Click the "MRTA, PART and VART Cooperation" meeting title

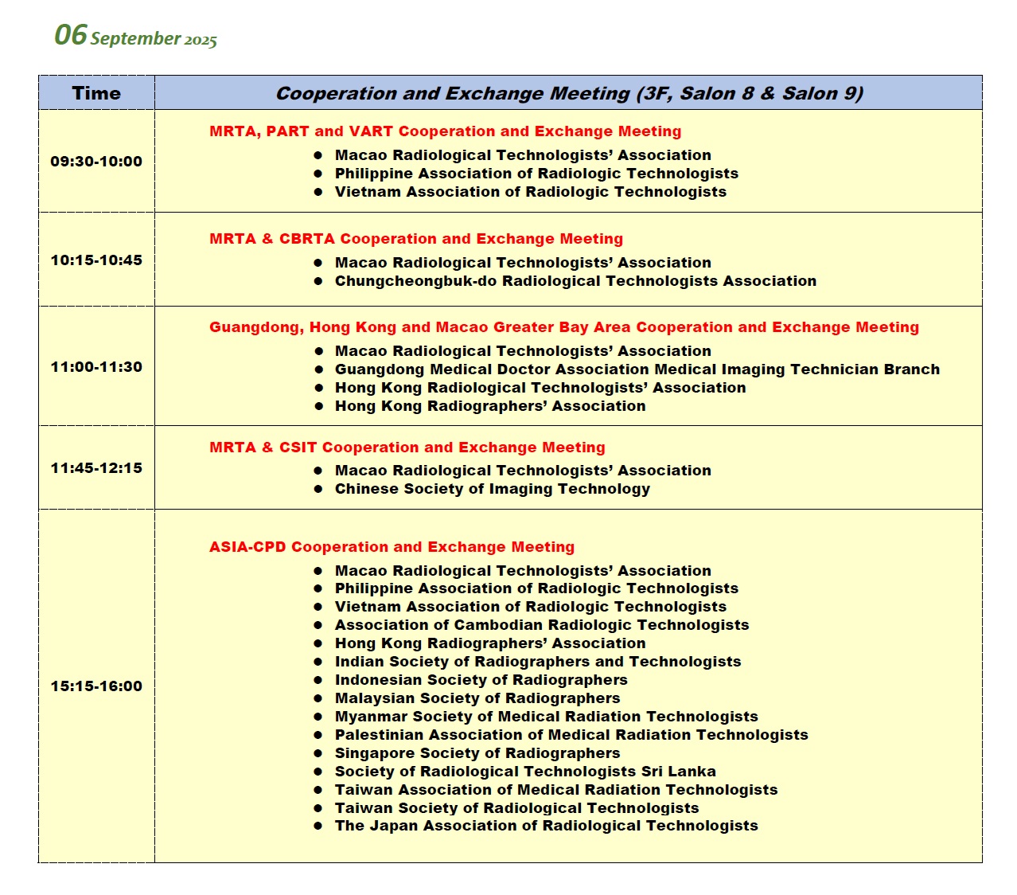446,131
